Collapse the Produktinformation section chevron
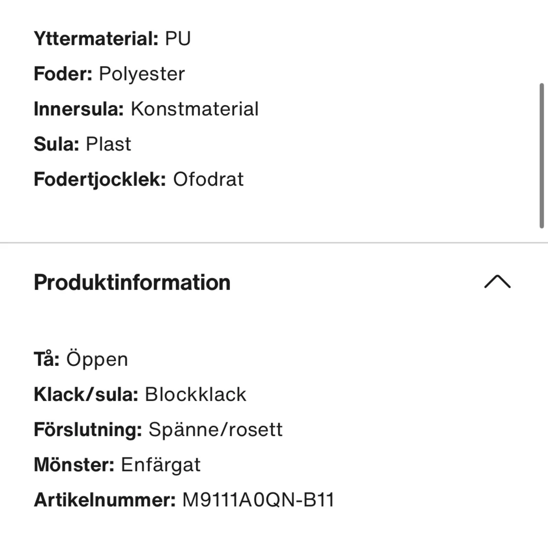The image size is (548, 548). pos(497,282)
